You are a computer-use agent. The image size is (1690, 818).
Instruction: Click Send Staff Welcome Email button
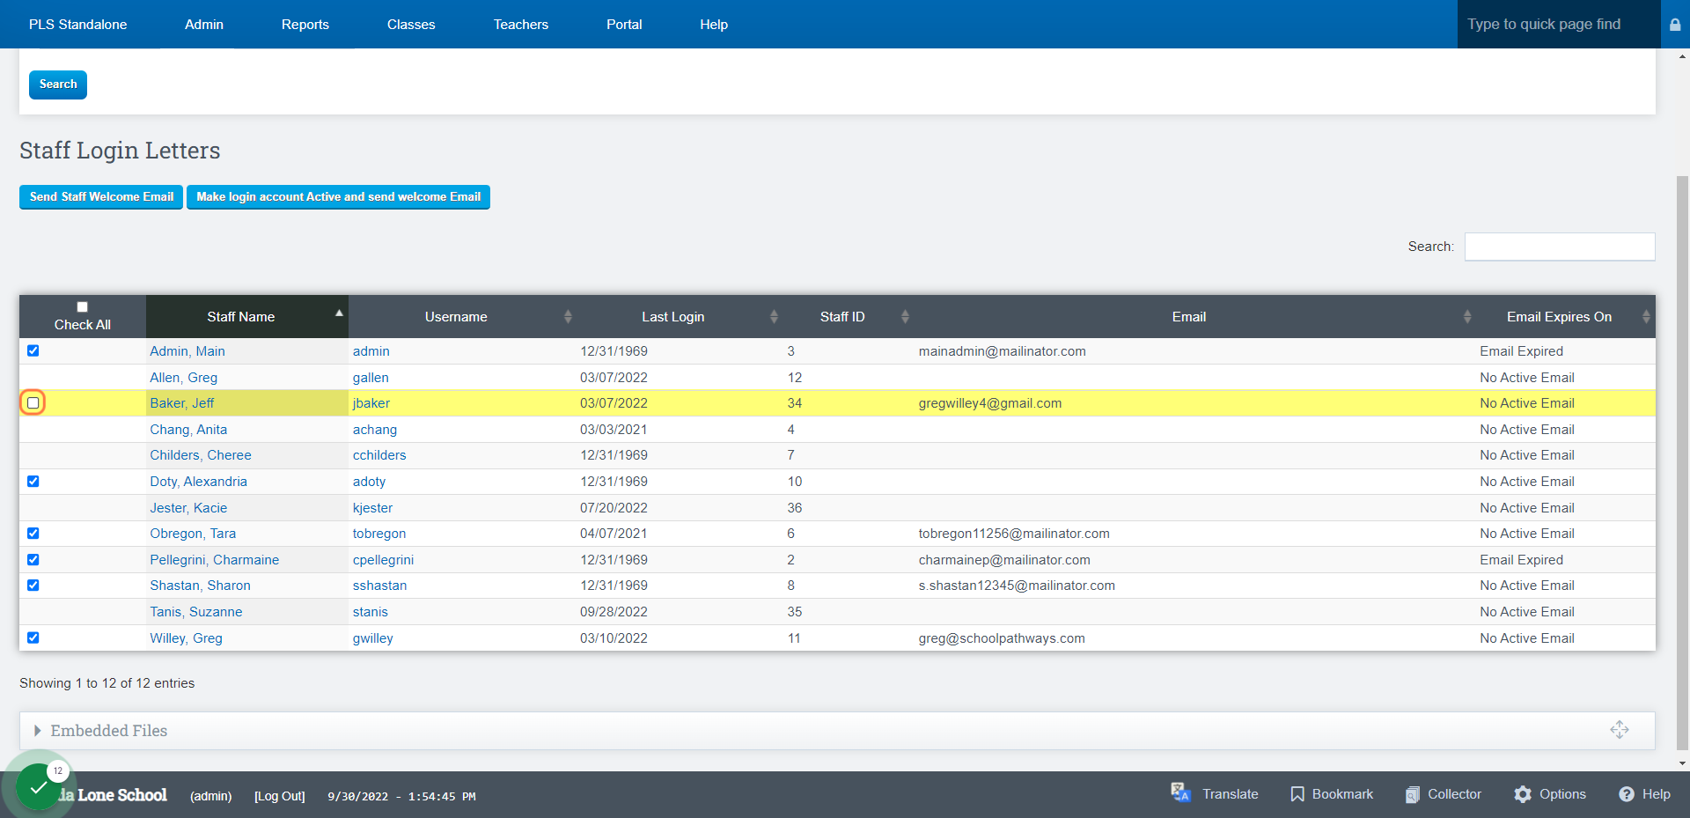[101, 197]
